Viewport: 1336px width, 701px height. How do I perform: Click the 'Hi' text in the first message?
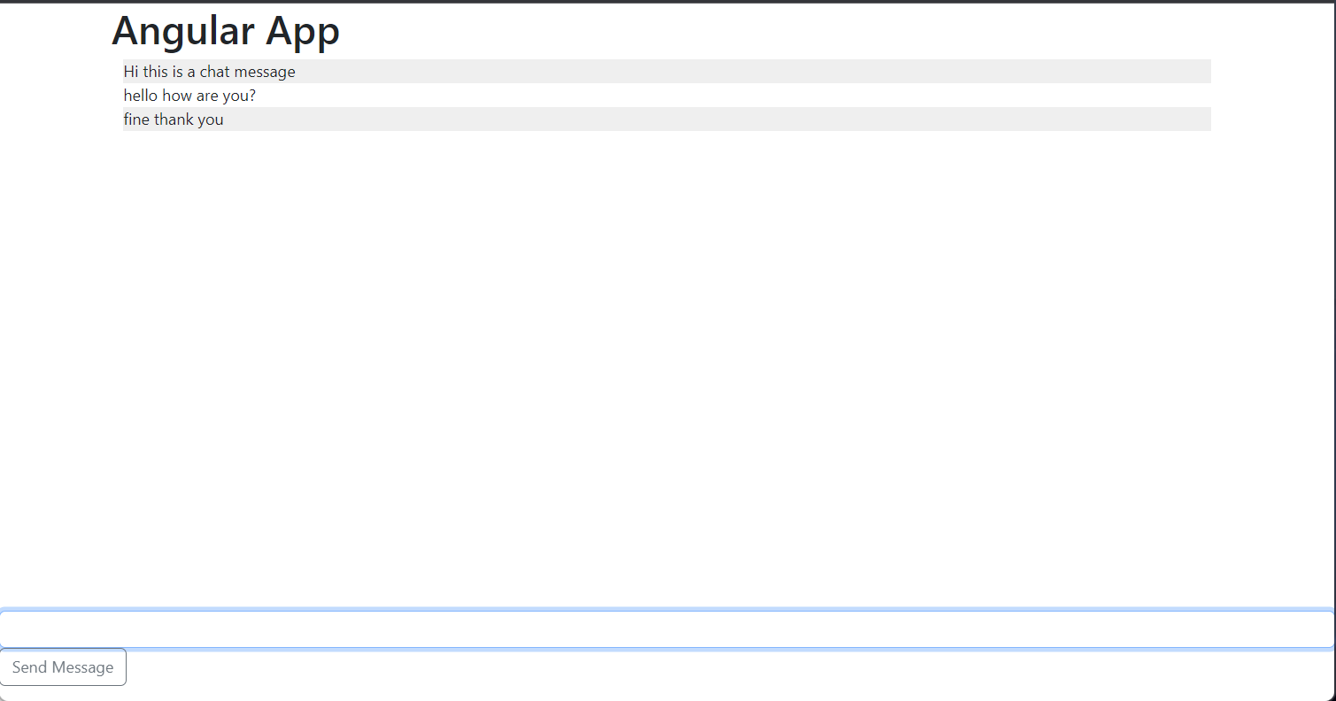(x=131, y=72)
